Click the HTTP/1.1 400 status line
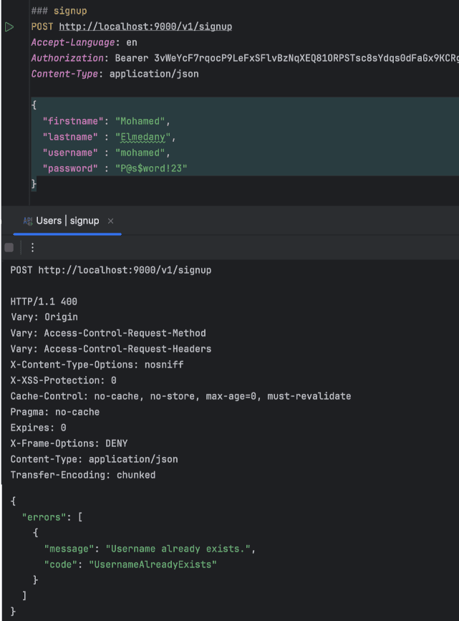This screenshot has width=459, height=621. [44, 302]
